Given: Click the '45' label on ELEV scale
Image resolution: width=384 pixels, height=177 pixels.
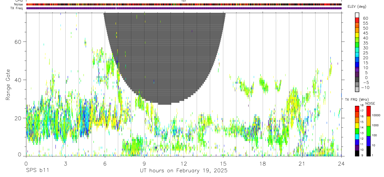Looking at the screenshot, I should click(x=365, y=33).
